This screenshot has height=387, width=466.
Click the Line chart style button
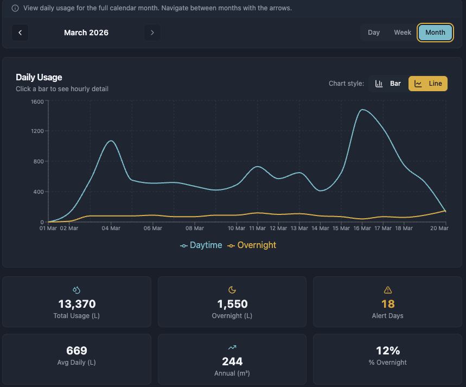(427, 83)
